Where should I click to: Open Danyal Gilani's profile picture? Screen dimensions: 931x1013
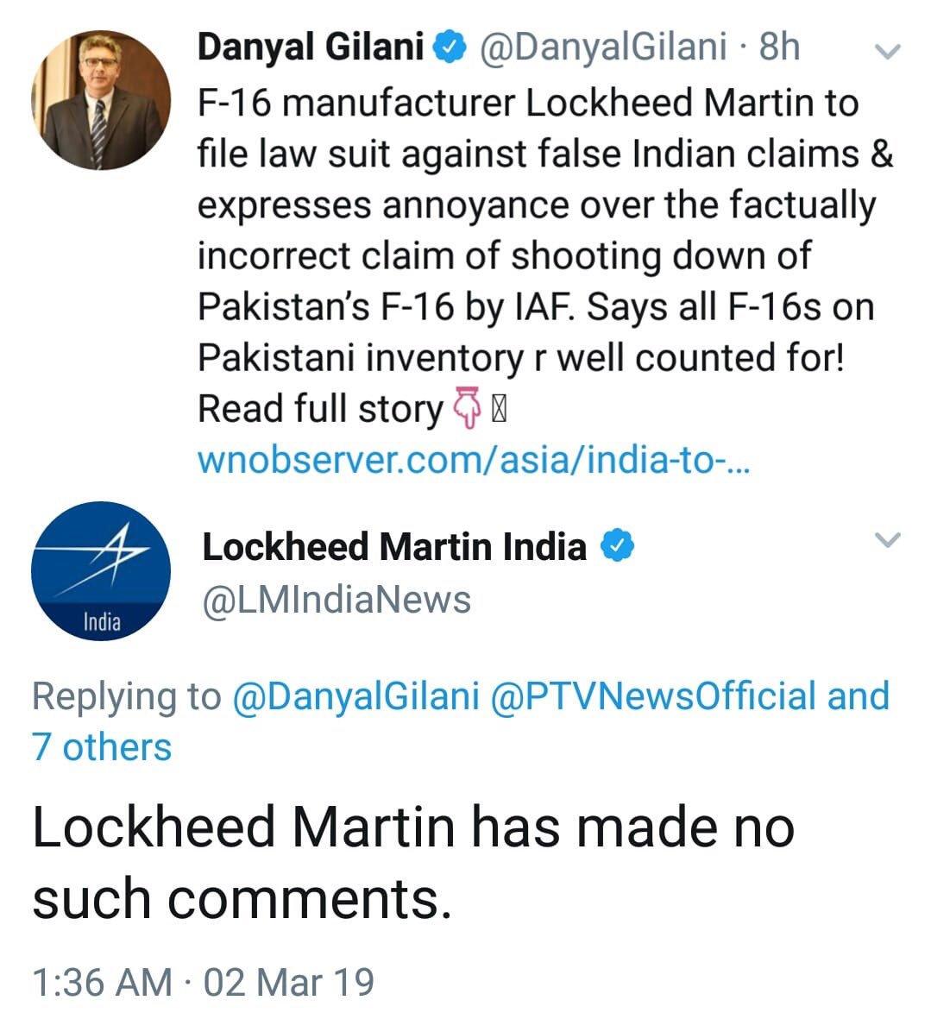[x=101, y=100]
